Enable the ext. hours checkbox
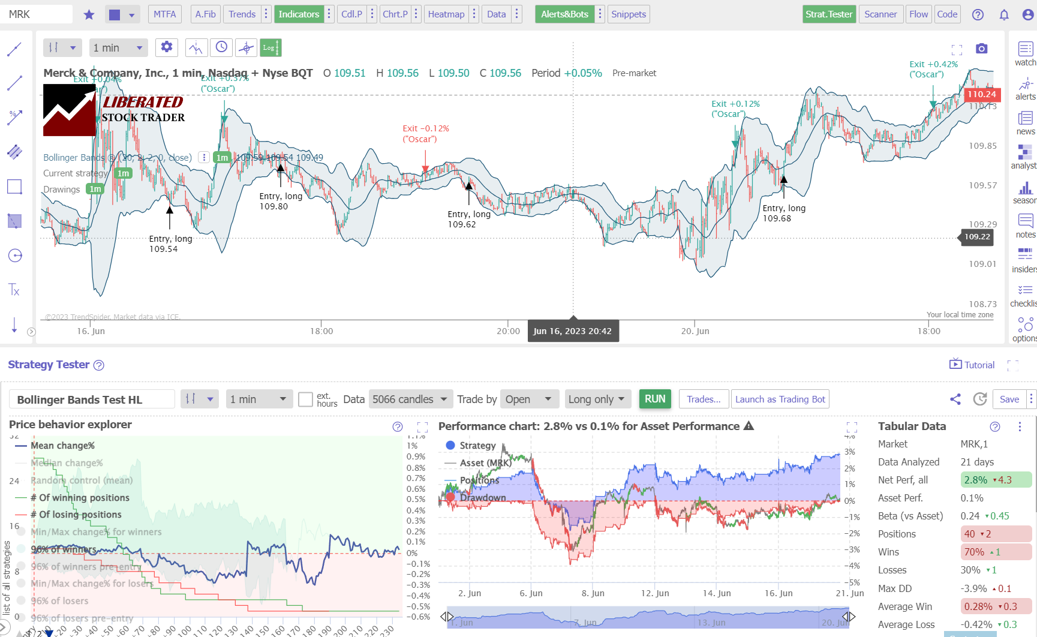The height and width of the screenshot is (637, 1037). 305,399
